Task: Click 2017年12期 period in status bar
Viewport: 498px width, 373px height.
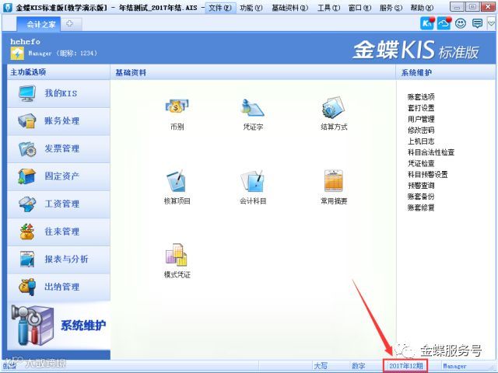Action: click(x=405, y=366)
